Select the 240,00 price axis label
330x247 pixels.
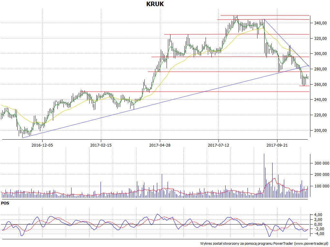point(321,100)
